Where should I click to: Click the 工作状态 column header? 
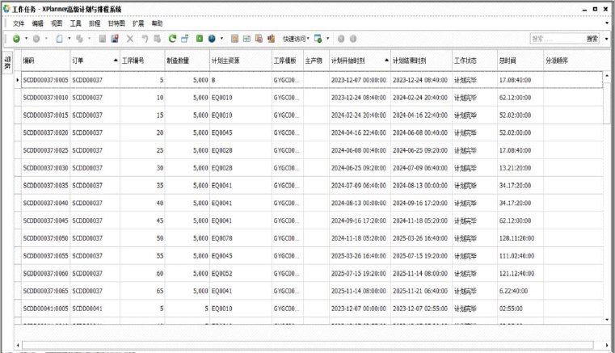pos(474,61)
